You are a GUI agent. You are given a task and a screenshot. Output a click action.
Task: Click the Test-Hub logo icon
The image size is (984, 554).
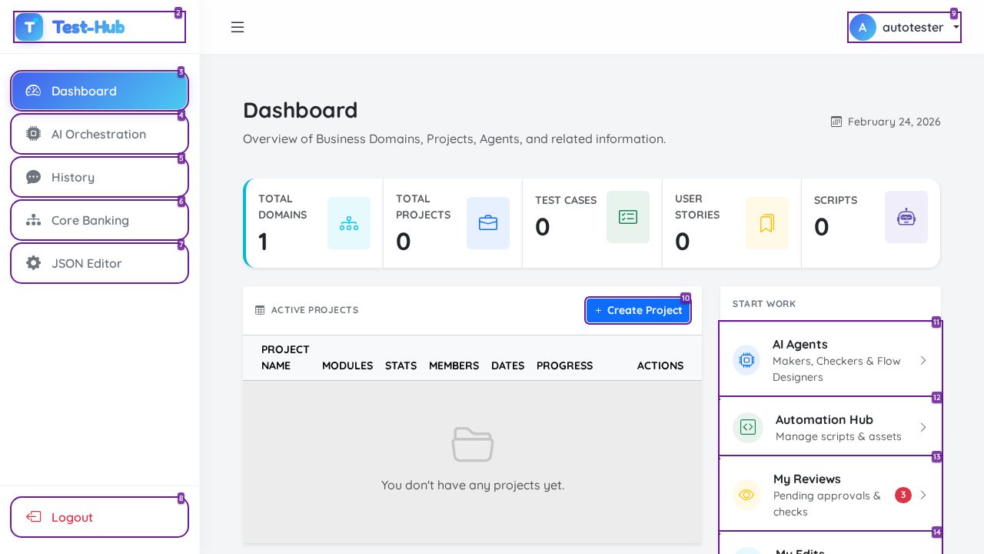click(x=29, y=27)
